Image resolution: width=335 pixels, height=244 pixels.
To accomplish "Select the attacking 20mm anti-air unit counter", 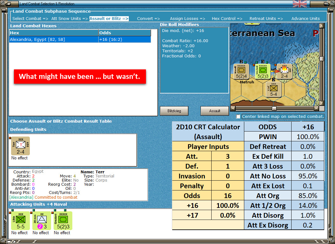I will [42, 221].
